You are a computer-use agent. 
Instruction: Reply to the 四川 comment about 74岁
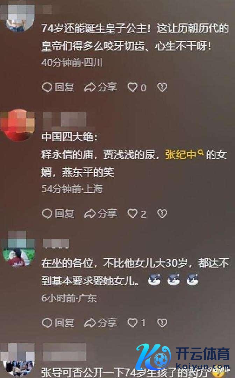58,87
